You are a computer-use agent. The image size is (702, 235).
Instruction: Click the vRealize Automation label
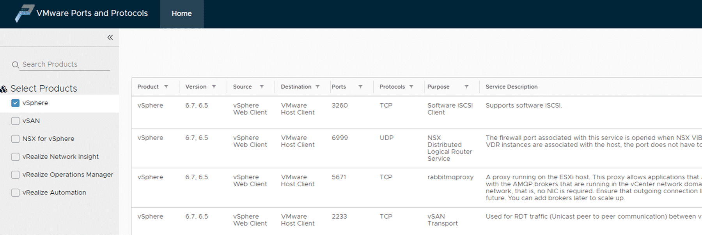(54, 193)
